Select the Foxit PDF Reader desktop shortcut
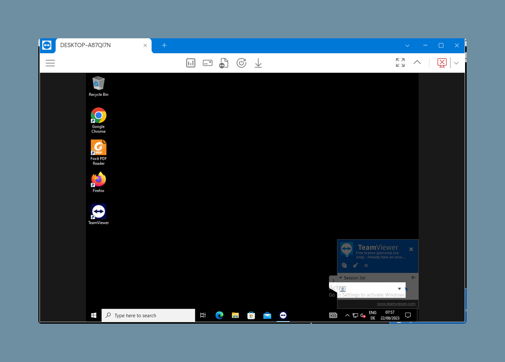The height and width of the screenshot is (362, 505). pyautogui.click(x=99, y=152)
